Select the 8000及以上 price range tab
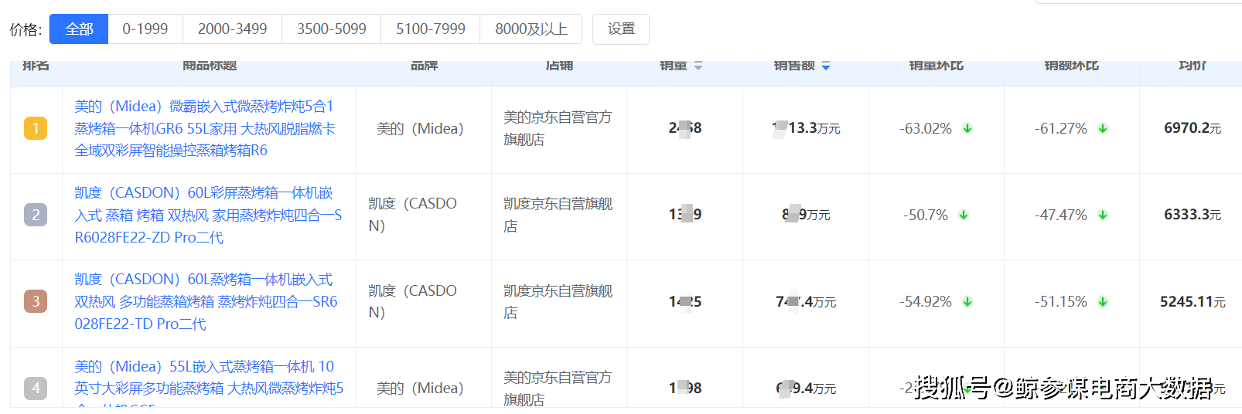 [x=531, y=29]
